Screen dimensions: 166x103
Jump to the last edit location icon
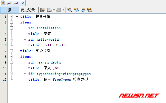coord(43,10)
